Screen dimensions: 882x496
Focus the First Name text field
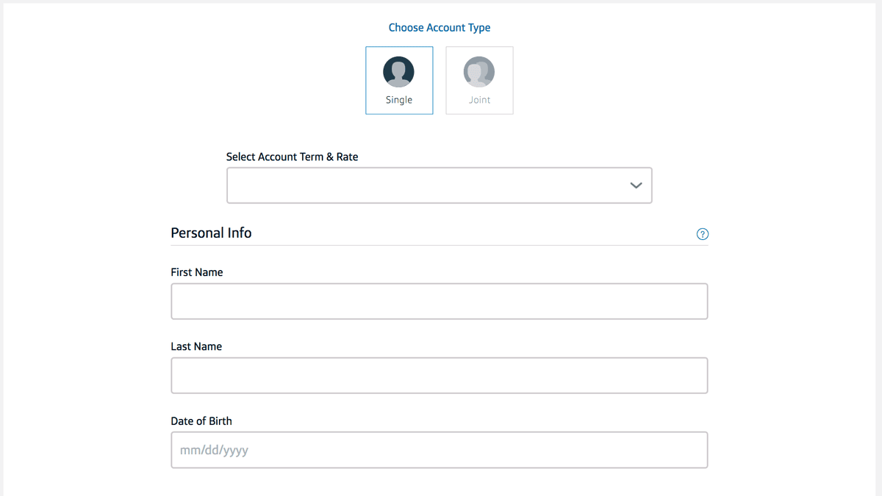(439, 302)
